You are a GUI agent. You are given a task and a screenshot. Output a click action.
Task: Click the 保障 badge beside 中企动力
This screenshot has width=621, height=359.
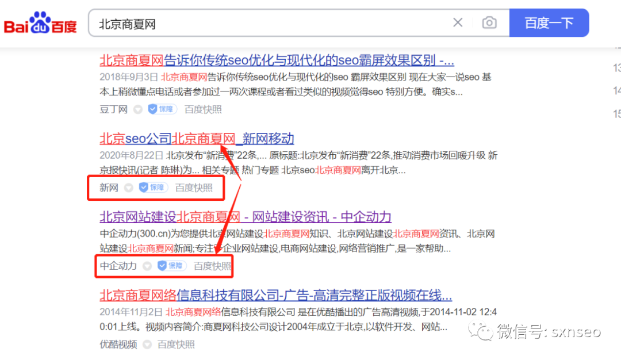coord(172,265)
